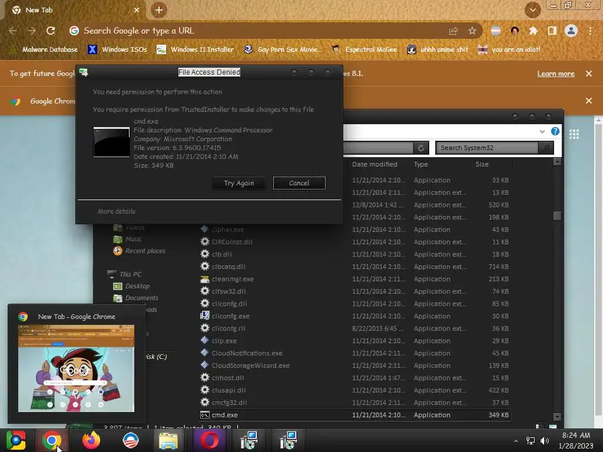Open Recent places in navigation pane
Screen dimensions: 603x452
tap(139, 251)
